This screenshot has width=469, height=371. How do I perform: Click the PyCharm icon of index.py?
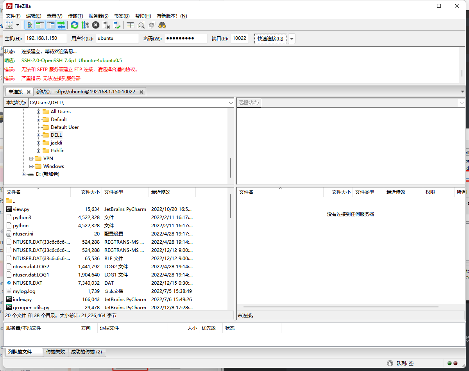click(9, 299)
